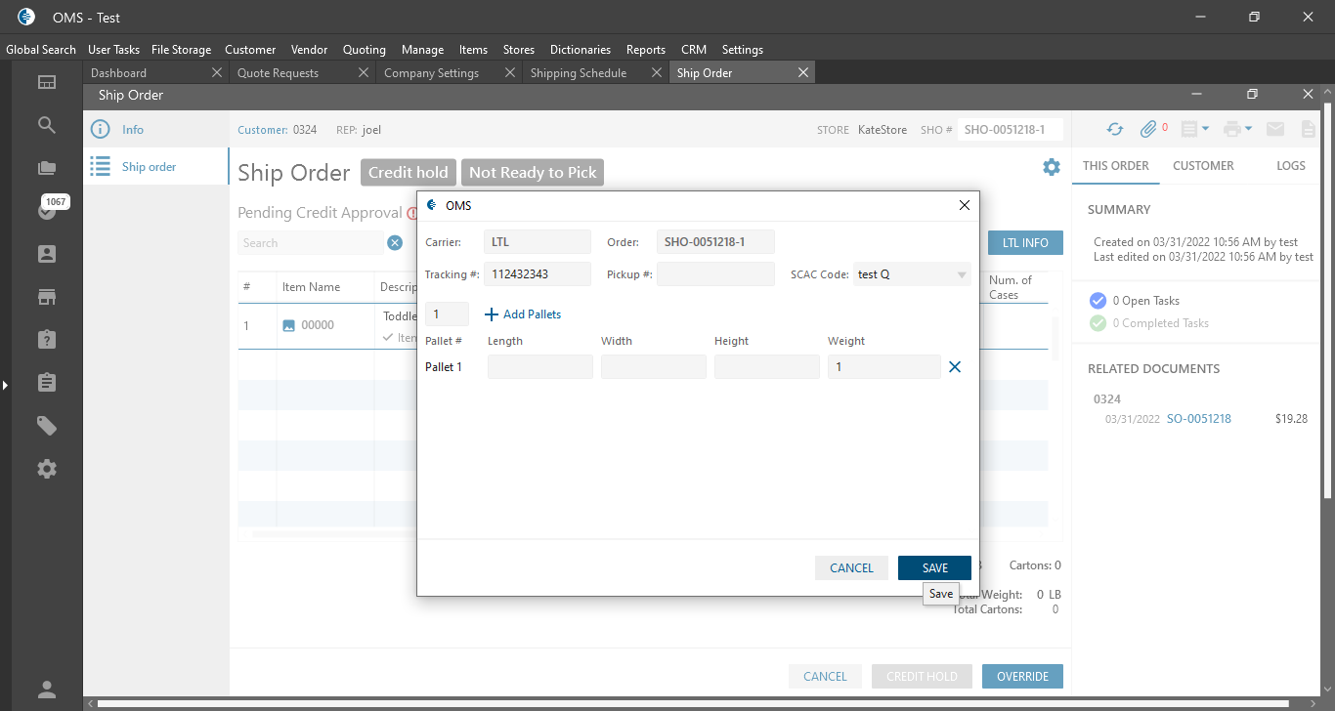Click the clear search circle icon
The width and height of the screenshot is (1335, 711).
(x=395, y=243)
